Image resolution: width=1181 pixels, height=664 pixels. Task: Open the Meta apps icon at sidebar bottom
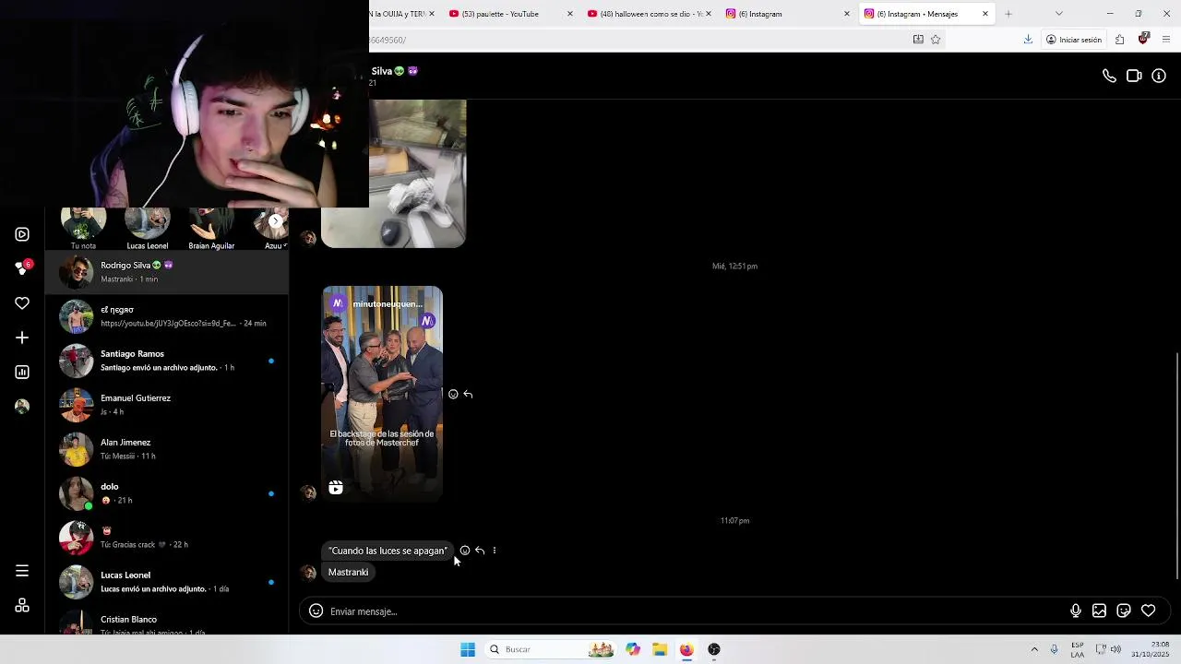tap(22, 605)
